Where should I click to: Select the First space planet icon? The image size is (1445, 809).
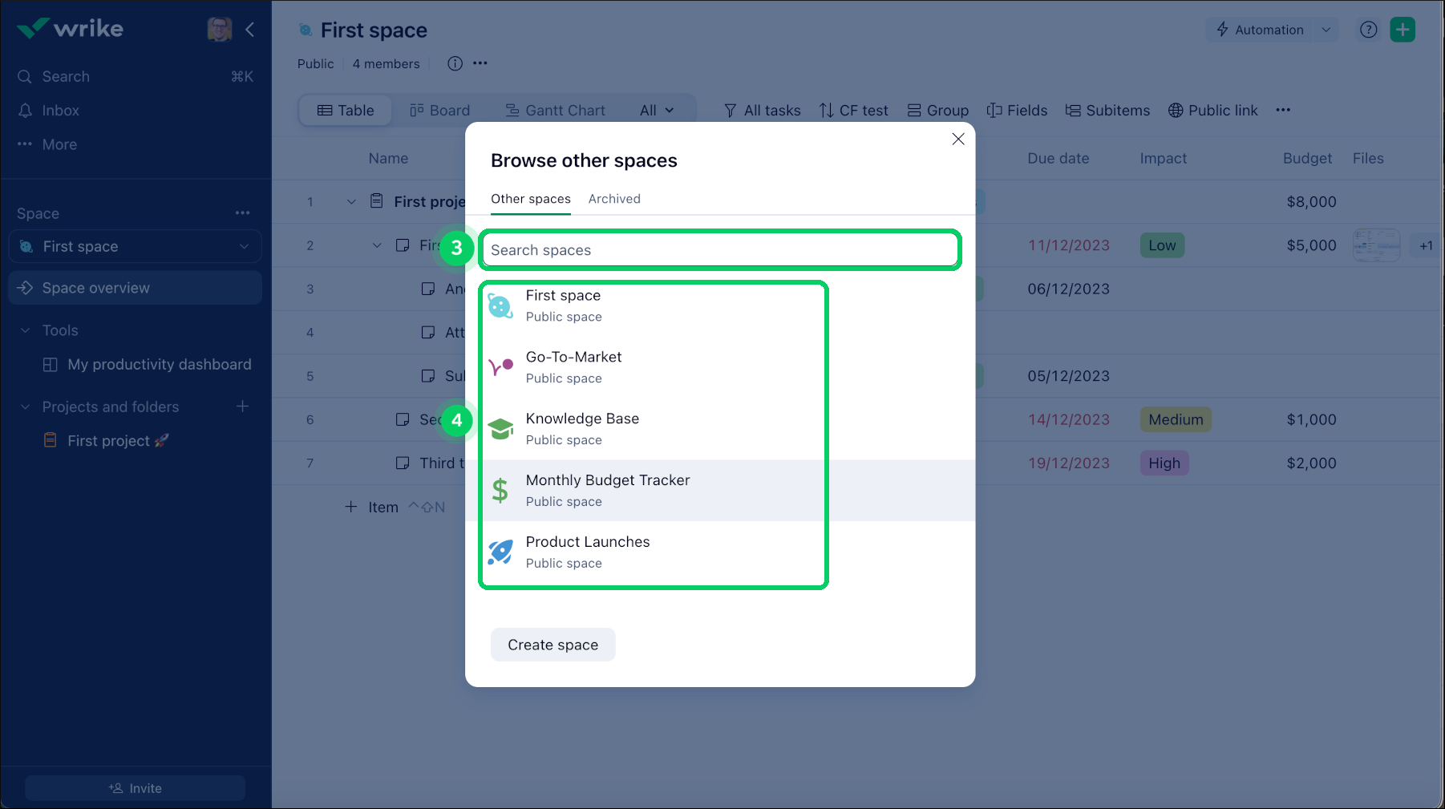(500, 305)
